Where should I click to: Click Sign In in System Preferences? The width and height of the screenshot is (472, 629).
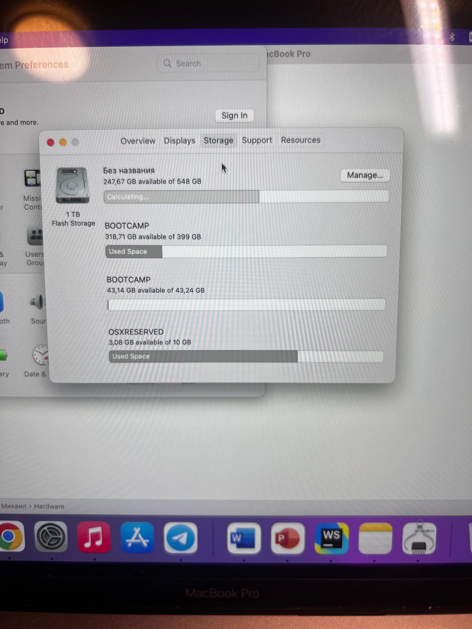[235, 115]
